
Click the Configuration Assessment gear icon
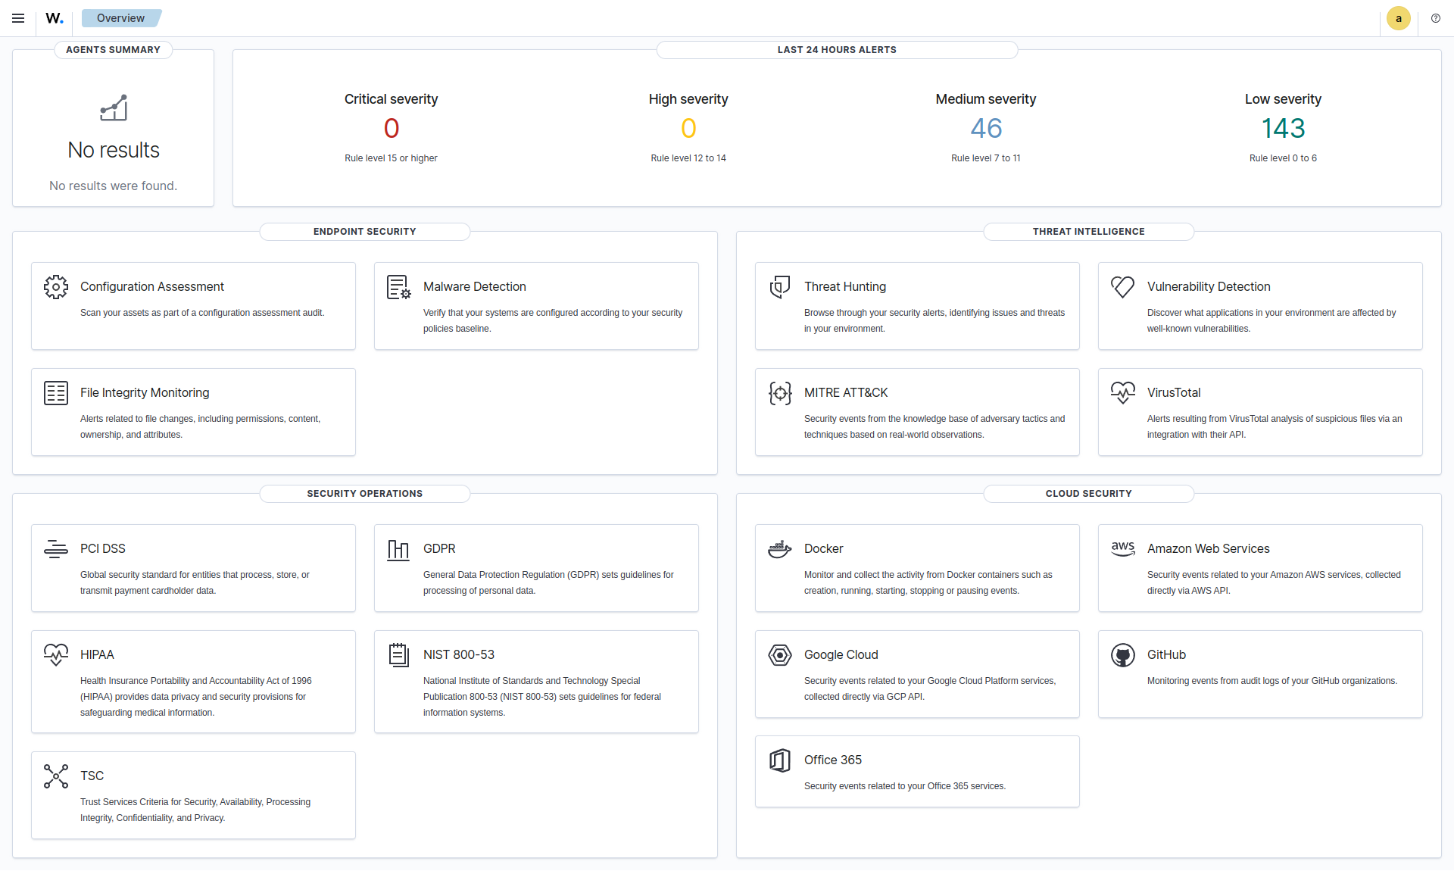tap(56, 287)
